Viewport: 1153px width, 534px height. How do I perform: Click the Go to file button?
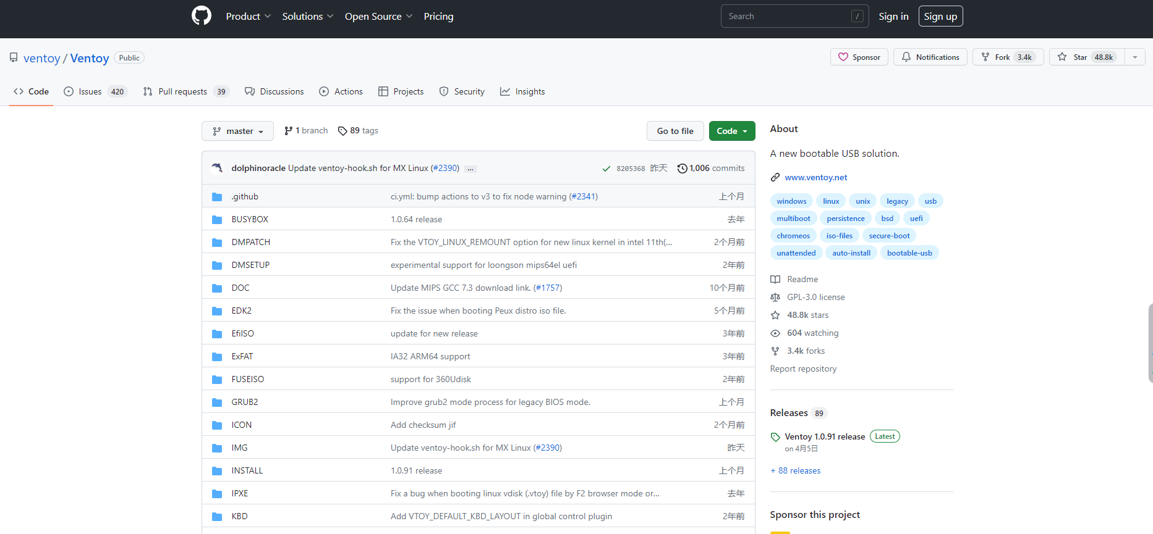coord(675,131)
